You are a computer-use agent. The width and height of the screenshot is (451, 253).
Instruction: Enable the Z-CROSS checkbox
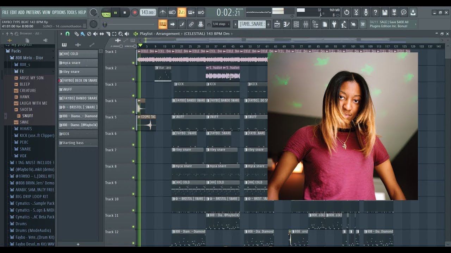coord(121,46)
